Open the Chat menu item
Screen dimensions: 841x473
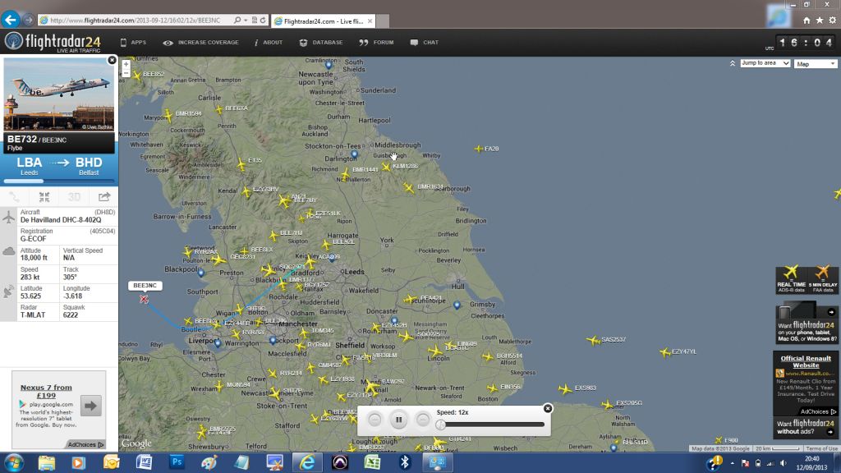click(425, 43)
